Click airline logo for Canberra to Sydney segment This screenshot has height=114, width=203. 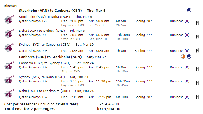click(x=9, y=66)
